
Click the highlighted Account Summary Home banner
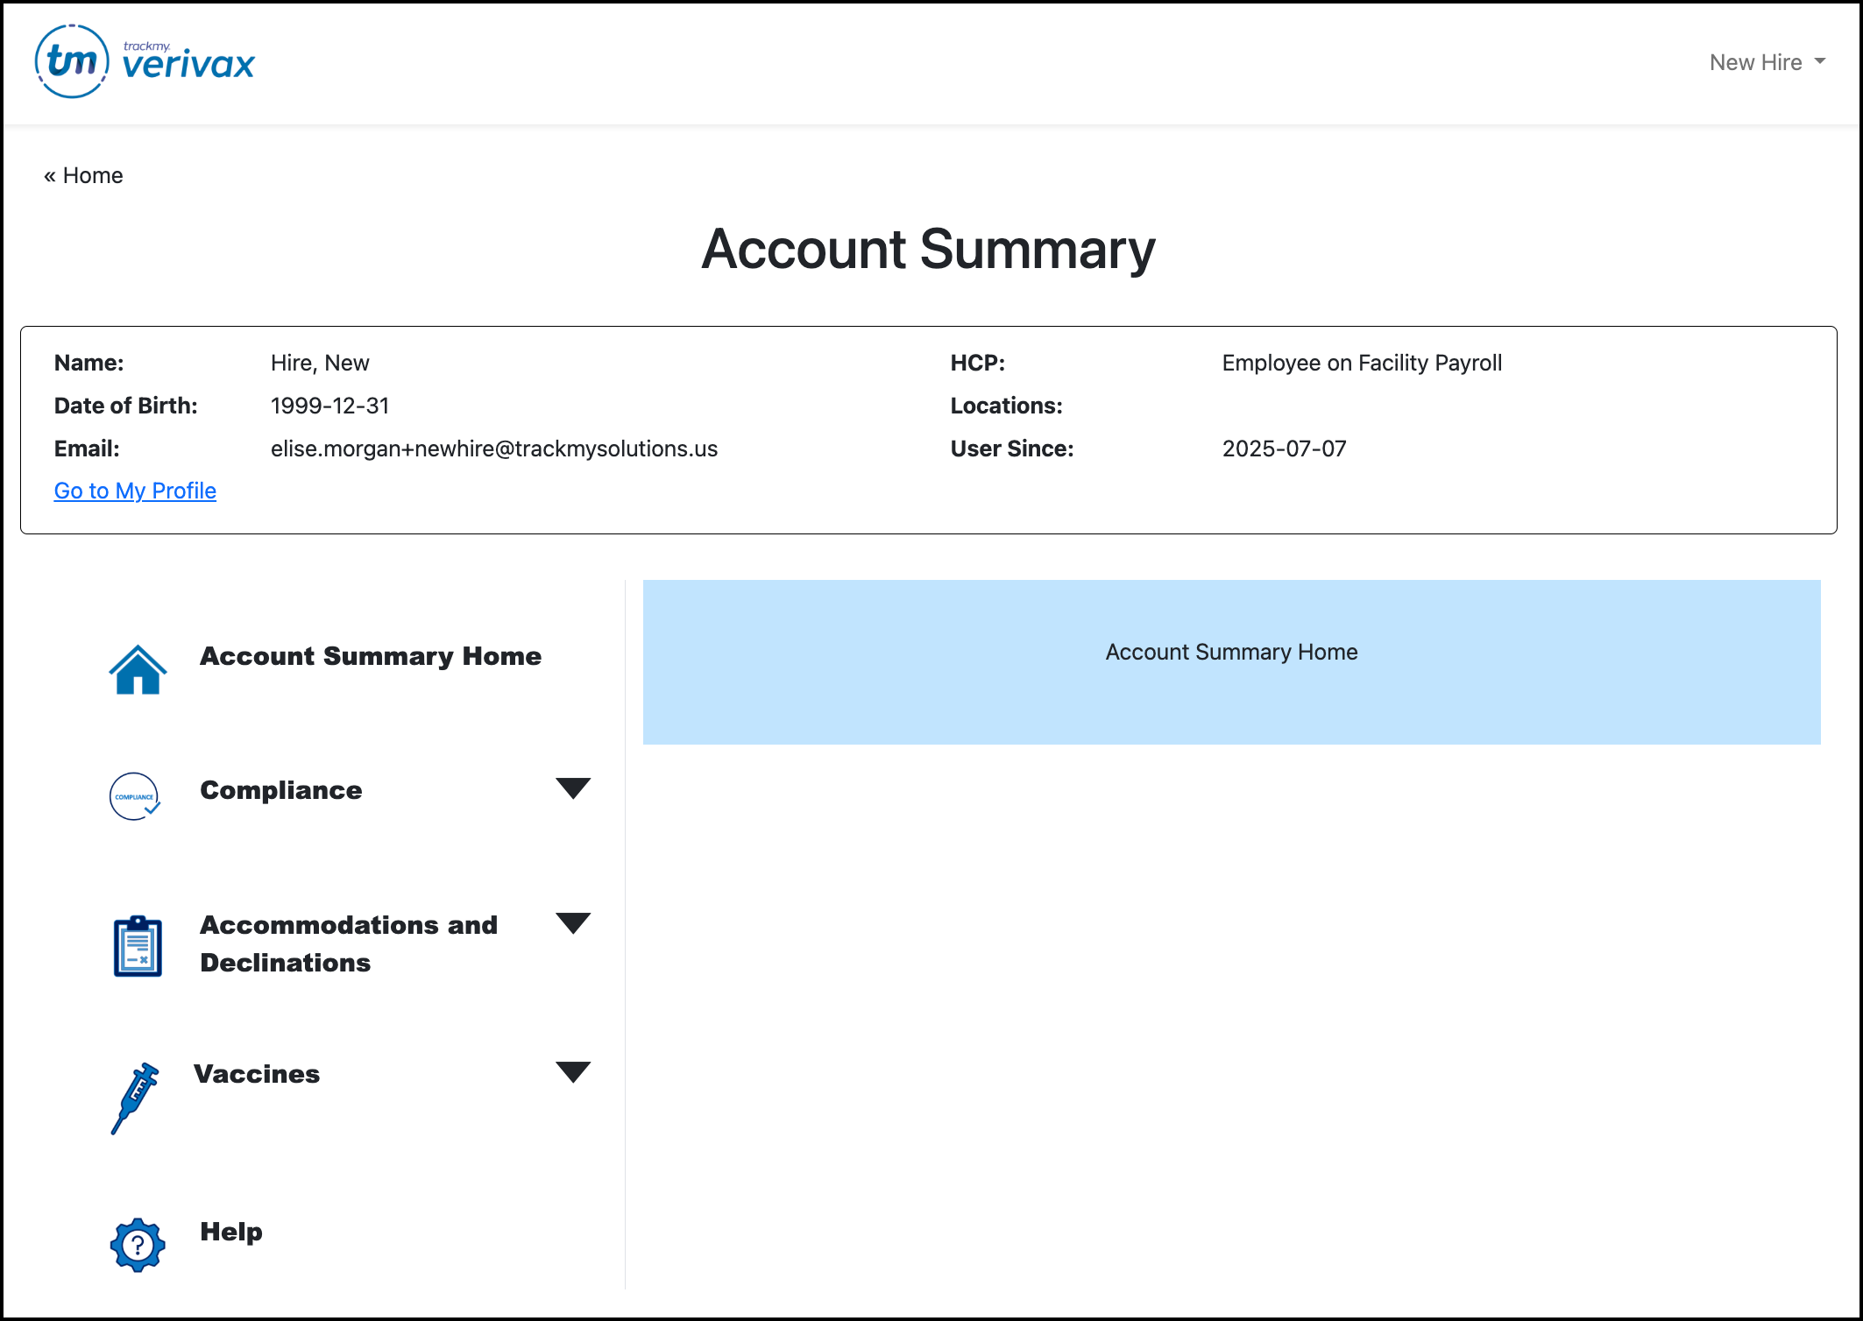pos(1231,652)
